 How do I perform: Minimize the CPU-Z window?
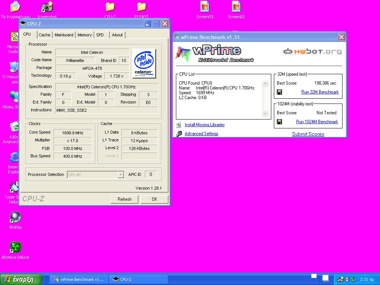(x=148, y=24)
